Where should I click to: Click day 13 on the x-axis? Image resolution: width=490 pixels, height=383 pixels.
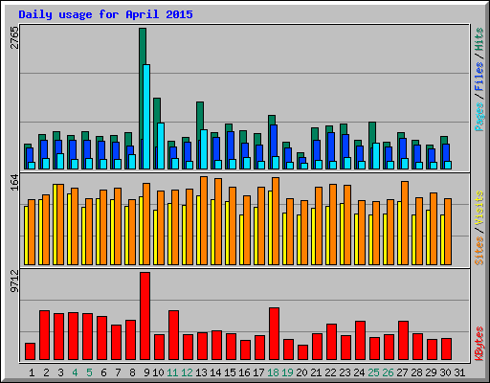[201, 372]
